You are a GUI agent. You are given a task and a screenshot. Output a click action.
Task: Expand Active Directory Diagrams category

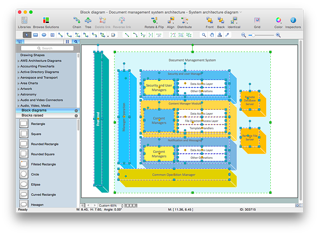[x=18, y=72]
